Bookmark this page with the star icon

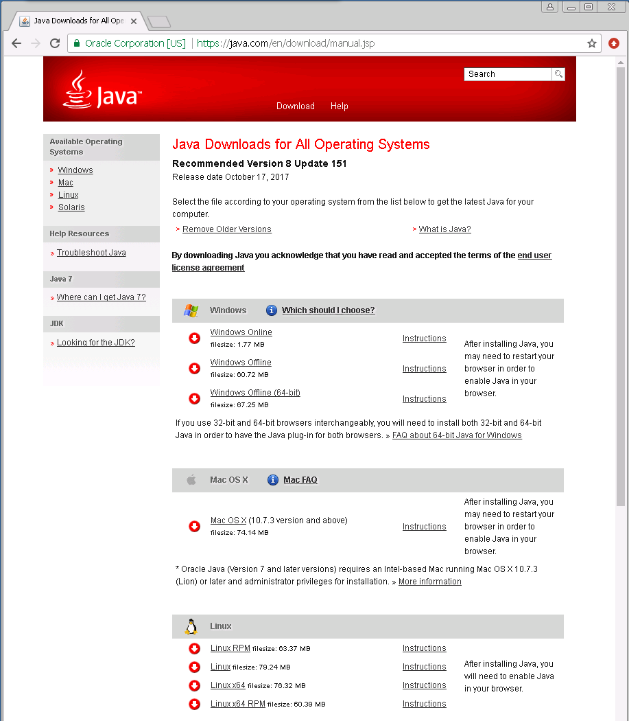pos(592,43)
